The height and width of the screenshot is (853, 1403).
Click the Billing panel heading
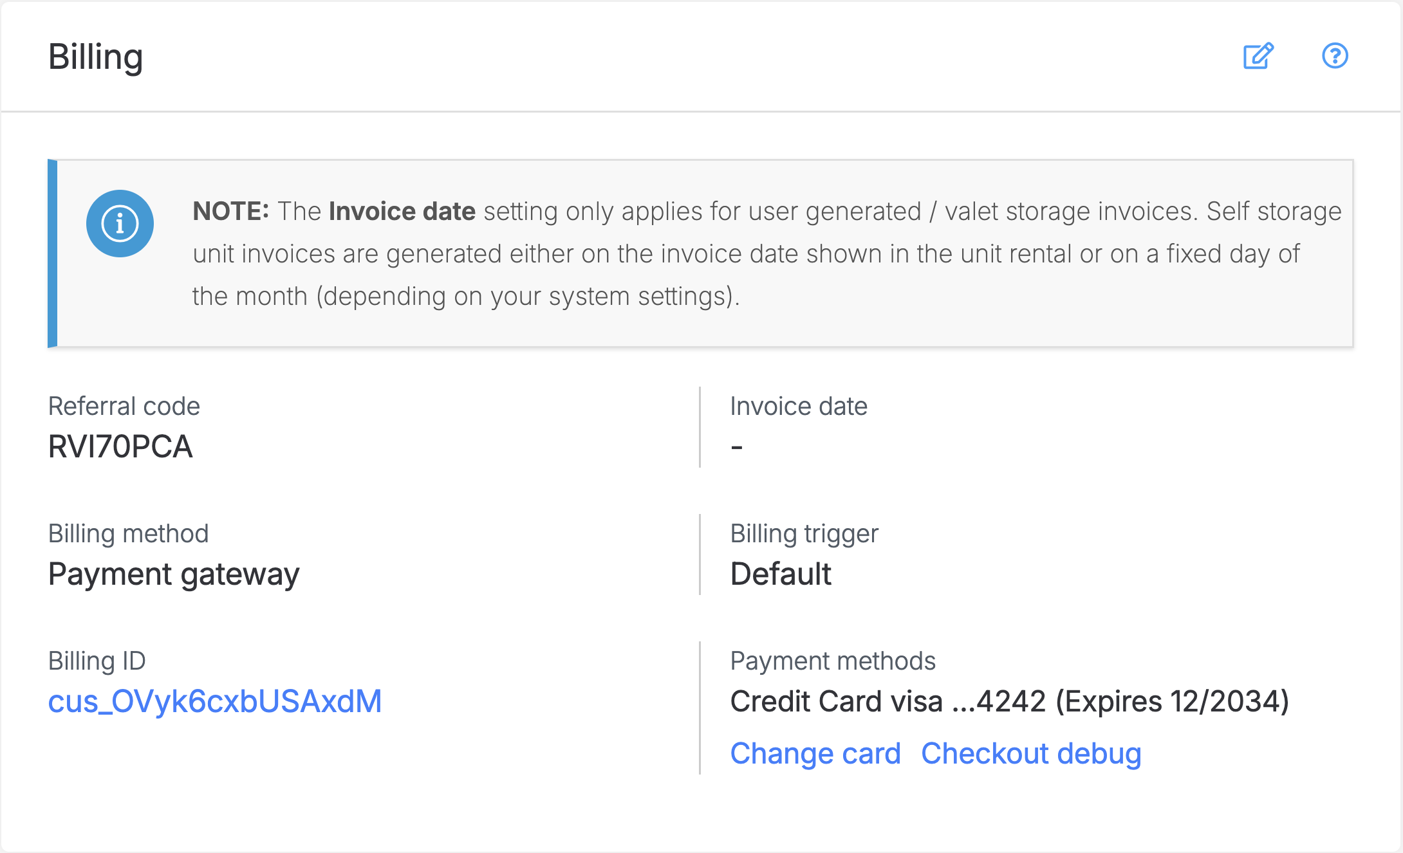(x=96, y=57)
